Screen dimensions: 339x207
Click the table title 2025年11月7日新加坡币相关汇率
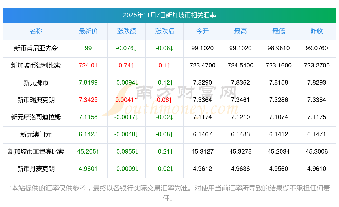pos(169,15)
